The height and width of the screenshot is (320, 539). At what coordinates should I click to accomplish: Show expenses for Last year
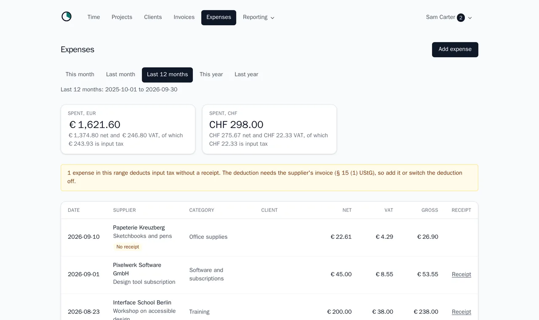click(x=246, y=75)
